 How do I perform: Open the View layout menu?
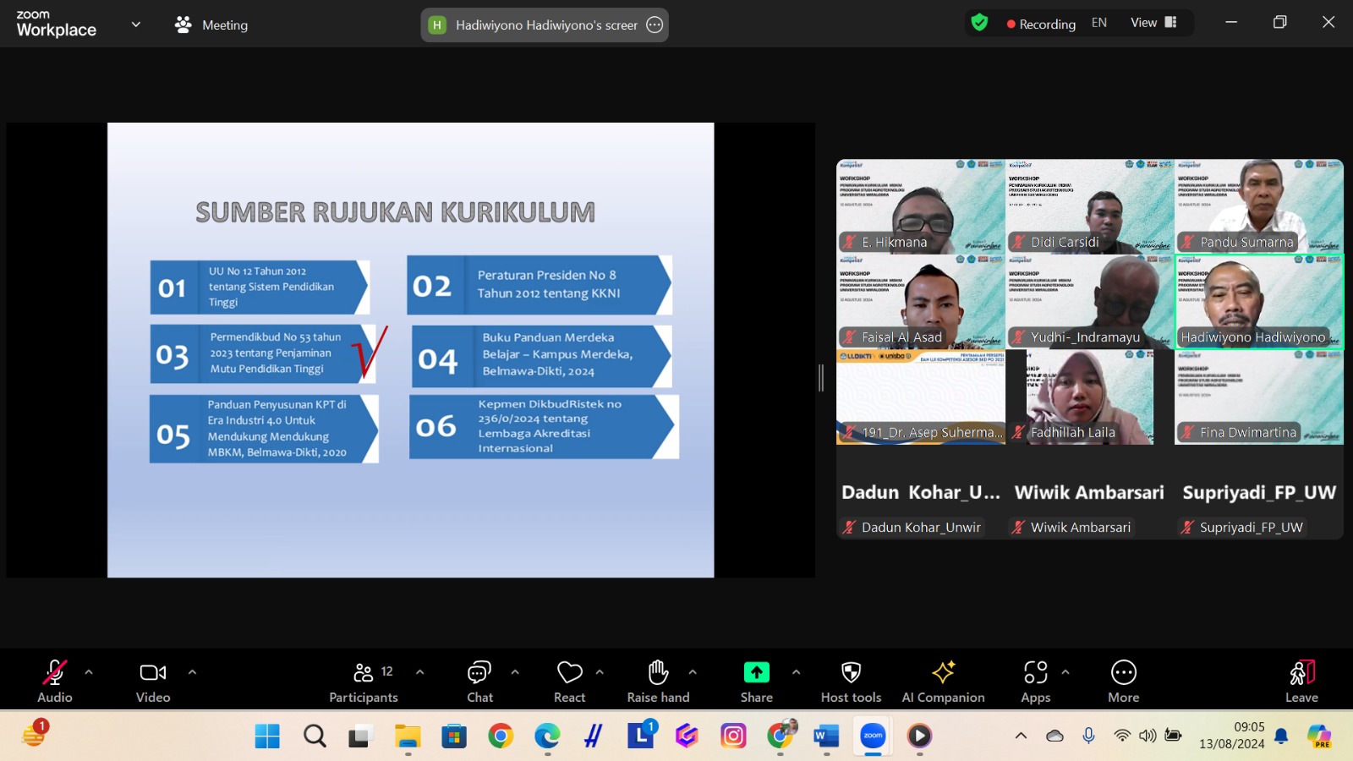pyautogui.click(x=1153, y=23)
